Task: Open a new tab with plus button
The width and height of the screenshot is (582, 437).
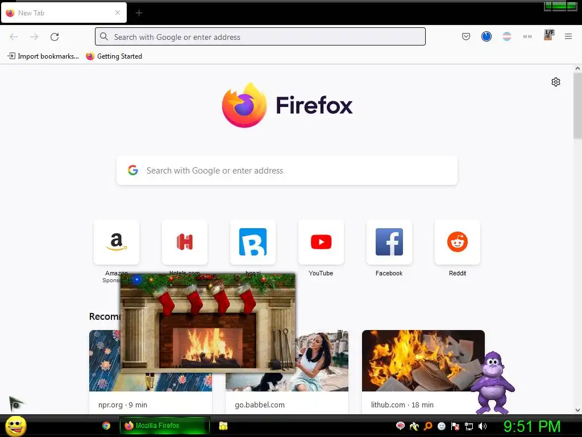Action: tap(139, 13)
